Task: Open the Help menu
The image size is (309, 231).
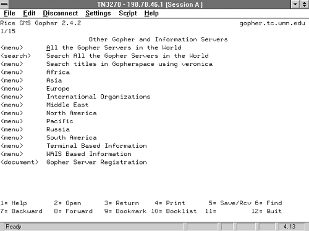Action: click(151, 14)
